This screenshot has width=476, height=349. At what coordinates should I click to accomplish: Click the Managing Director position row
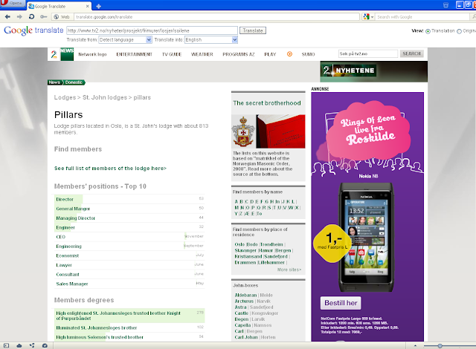pyautogui.click(x=129, y=218)
